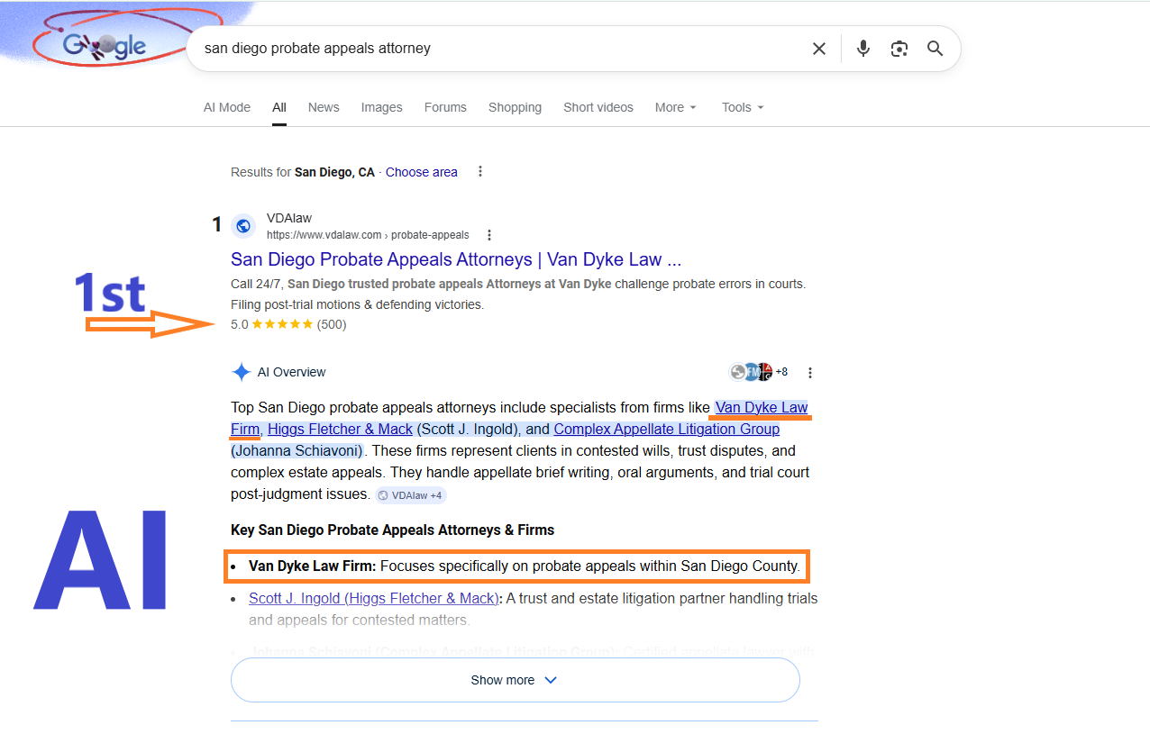This screenshot has height=752, width=1150.
Task: Click the VDAlaw site name text
Action: pos(287,219)
